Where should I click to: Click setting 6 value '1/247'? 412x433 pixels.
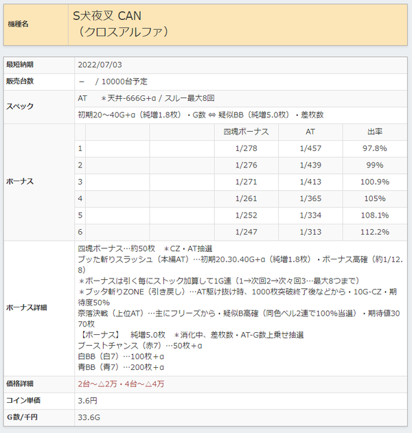[x=247, y=232]
